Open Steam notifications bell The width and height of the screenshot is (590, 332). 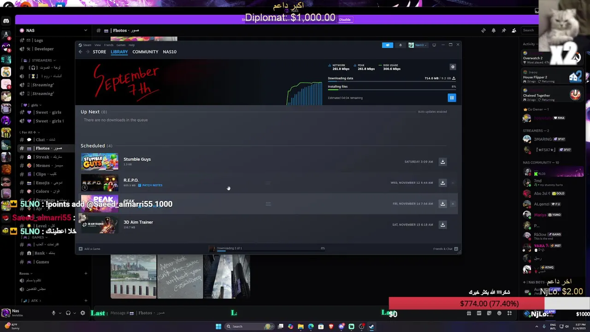click(x=400, y=45)
